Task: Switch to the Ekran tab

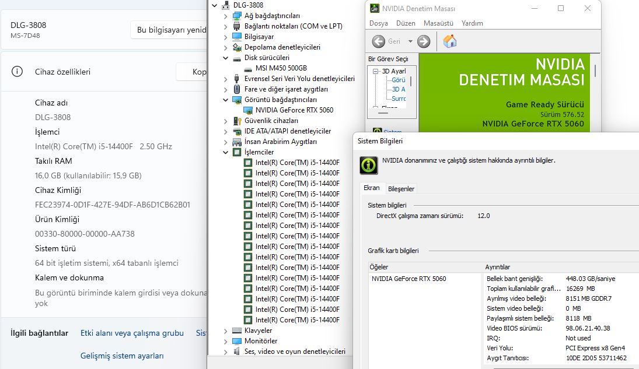Action: point(372,188)
